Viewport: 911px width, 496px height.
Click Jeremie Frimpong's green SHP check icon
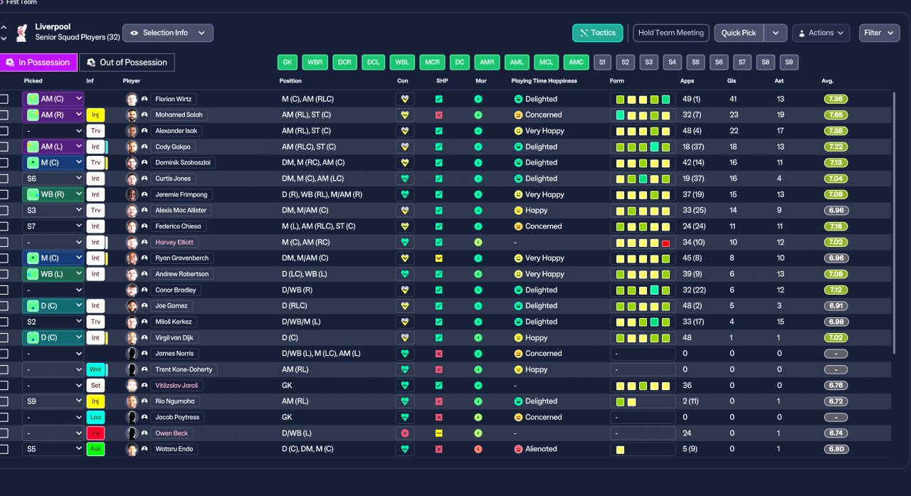point(438,194)
